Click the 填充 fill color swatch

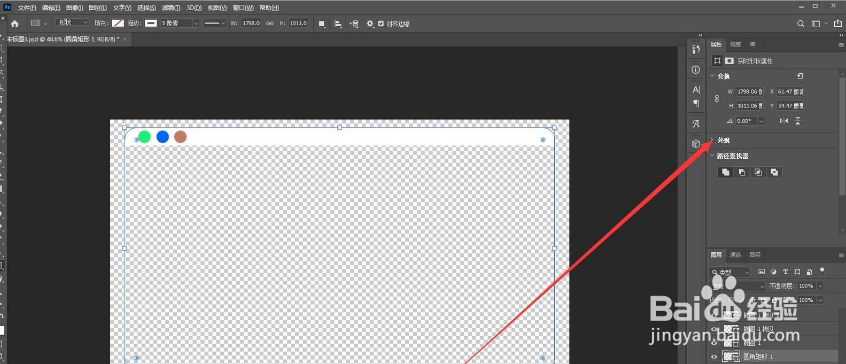[x=118, y=23]
